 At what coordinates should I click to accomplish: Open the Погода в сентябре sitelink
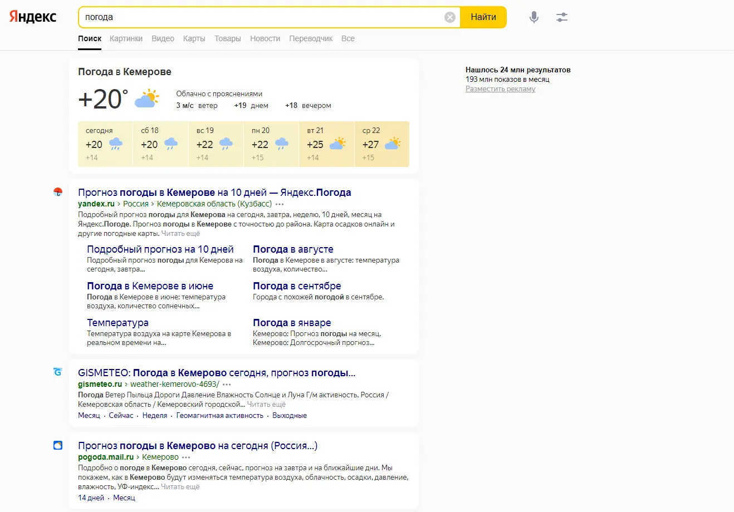click(297, 286)
